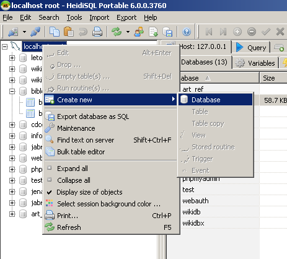
Task: Expand the test database tree node
Action: pos(12,180)
